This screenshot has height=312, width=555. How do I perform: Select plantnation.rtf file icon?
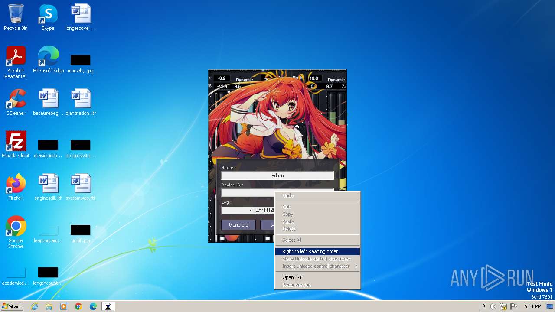[x=81, y=102]
